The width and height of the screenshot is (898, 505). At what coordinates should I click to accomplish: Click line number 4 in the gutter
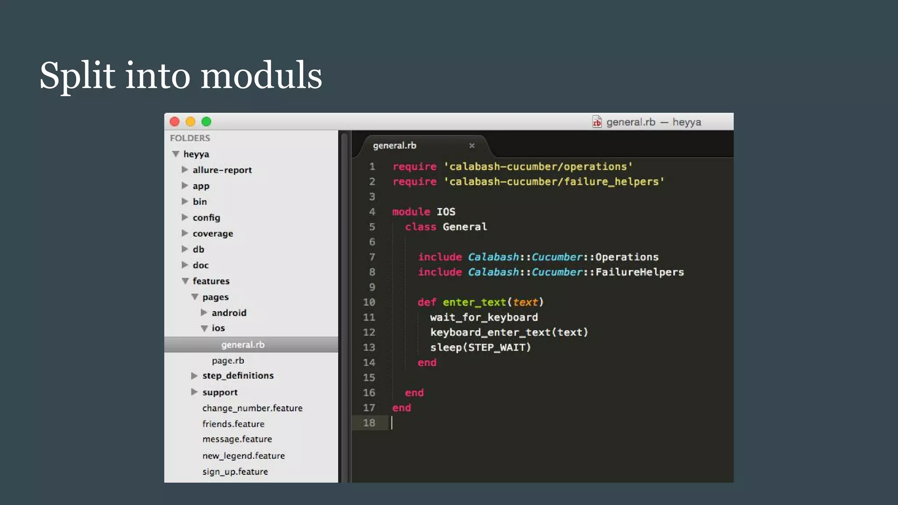click(x=372, y=212)
